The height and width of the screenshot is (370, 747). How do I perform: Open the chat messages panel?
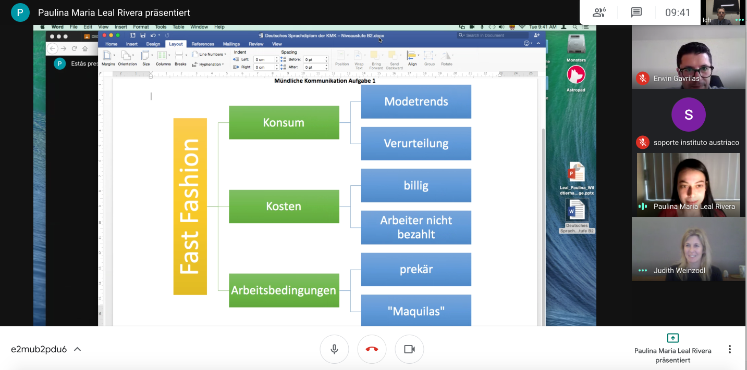point(636,12)
